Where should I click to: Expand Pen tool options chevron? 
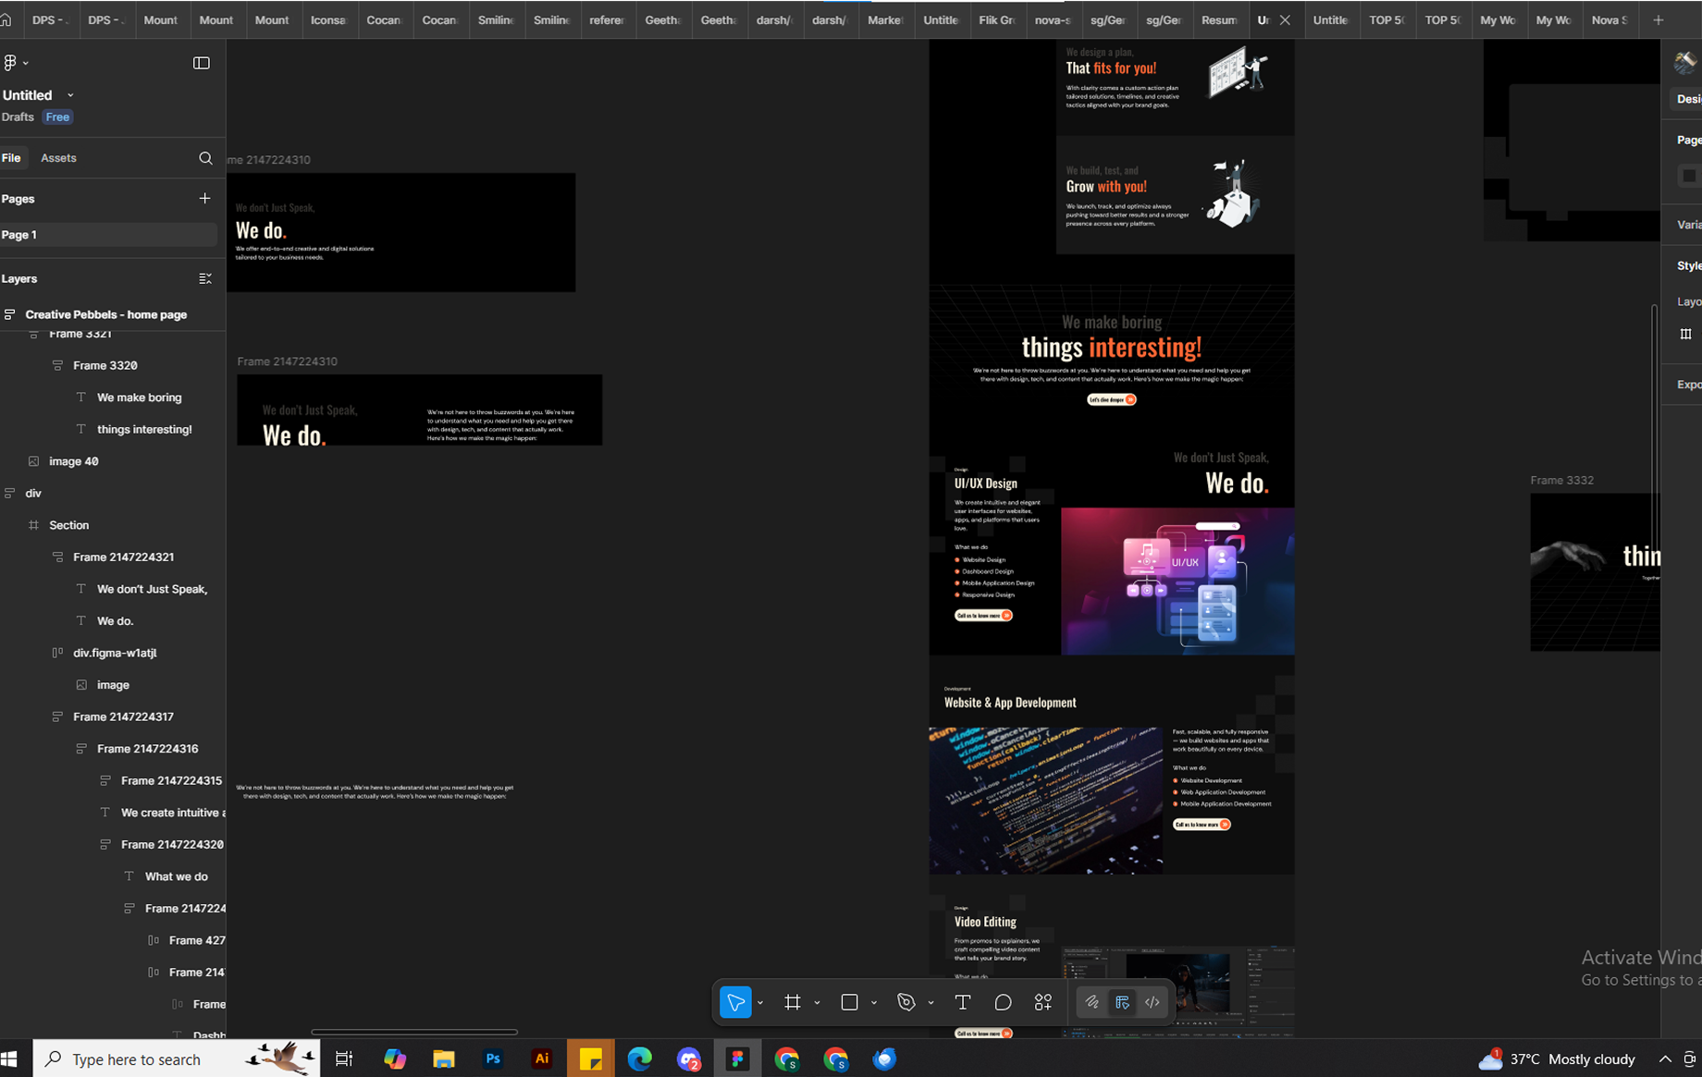click(x=931, y=1003)
